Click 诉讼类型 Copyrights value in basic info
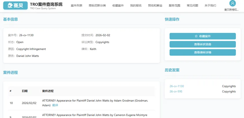The width and height of the screenshot is (244, 118). click(102, 42)
